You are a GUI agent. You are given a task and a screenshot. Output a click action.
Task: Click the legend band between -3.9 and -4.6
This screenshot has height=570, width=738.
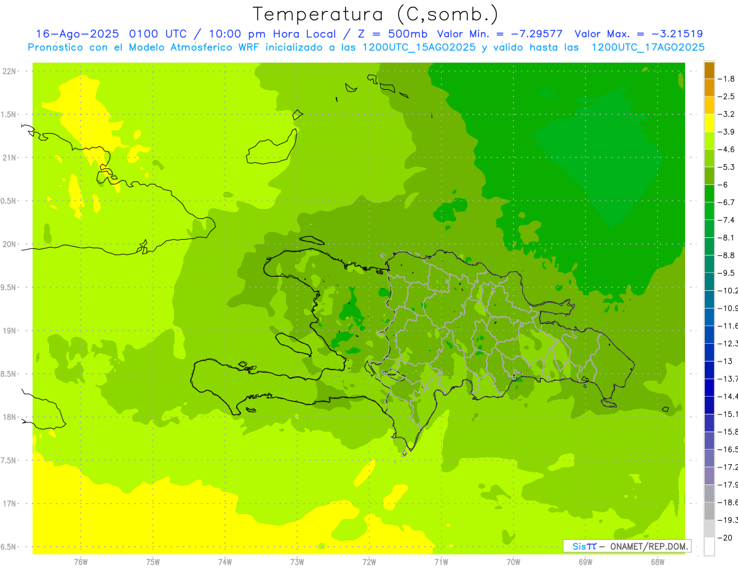pos(709,140)
